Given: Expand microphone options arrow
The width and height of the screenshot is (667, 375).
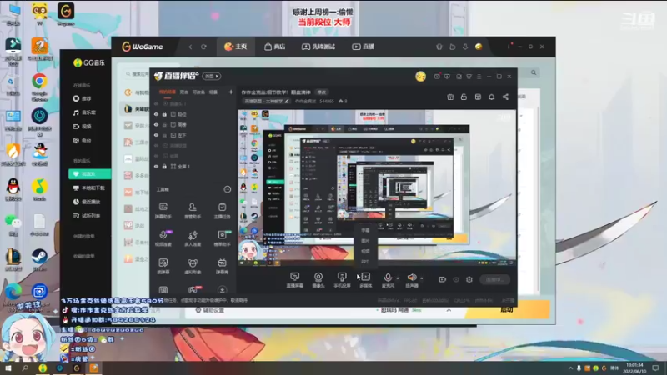Looking at the screenshot, I should 398,278.
